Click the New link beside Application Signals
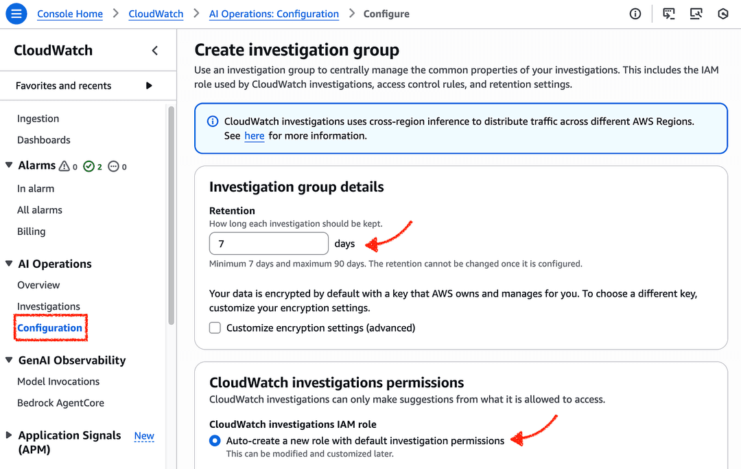The image size is (741, 469). click(x=144, y=435)
